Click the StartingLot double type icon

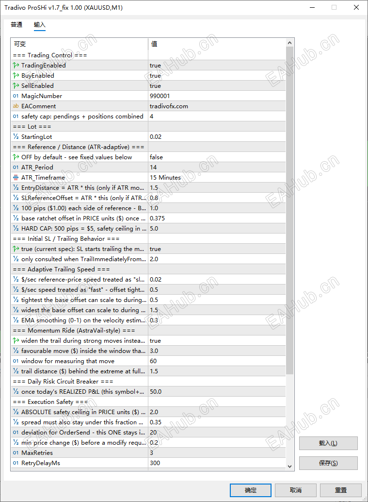[16, 137]
